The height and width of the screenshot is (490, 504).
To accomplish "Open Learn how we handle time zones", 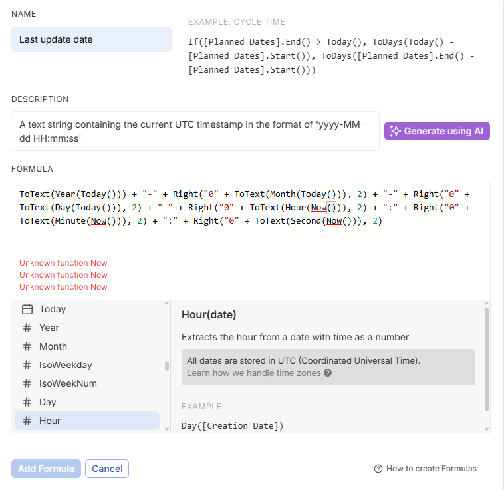I will tap(253, 373).
